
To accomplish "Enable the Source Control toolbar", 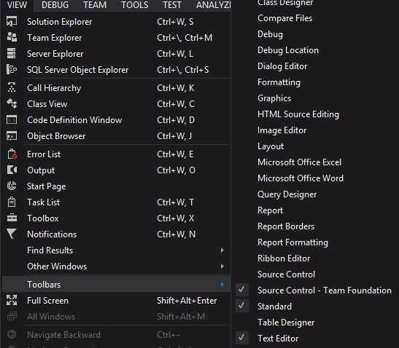I will pos(286,274).
